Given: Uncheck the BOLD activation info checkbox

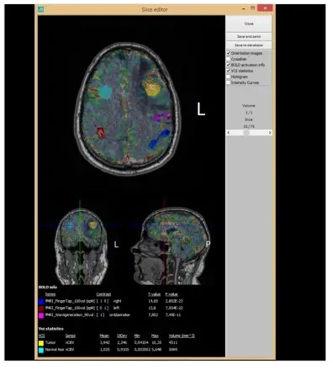Looking at the screenshot, I should point(229,65).
